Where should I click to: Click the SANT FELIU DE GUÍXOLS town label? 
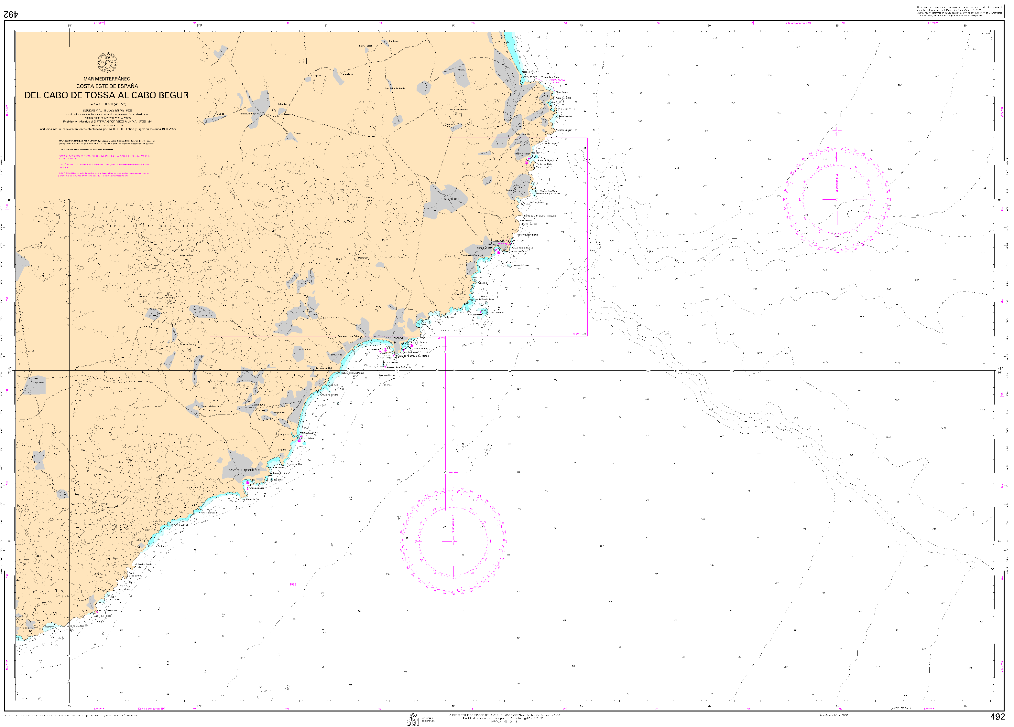244,470
